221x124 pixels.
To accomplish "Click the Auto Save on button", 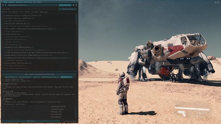I will (65, 5).
